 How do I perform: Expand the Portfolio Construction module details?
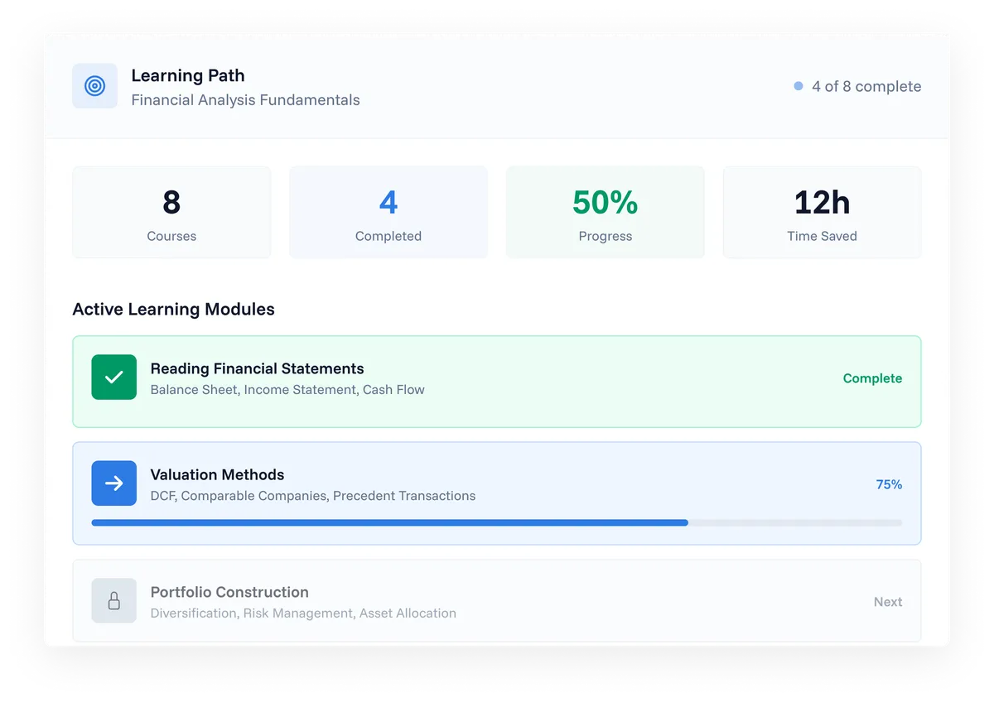pyautogui.click(x=497, y=601)
